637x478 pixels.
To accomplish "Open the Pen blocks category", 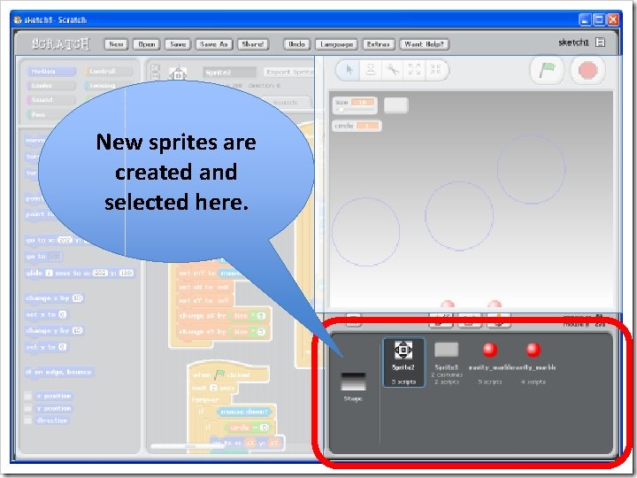I will (39, 114).
